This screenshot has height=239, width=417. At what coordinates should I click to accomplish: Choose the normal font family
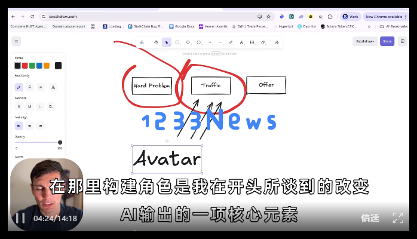click(x=29, y=87)
